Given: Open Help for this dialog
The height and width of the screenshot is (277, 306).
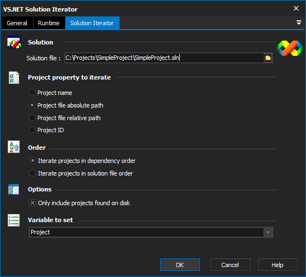Looking at the screenshot, I should tap(277, 265).
